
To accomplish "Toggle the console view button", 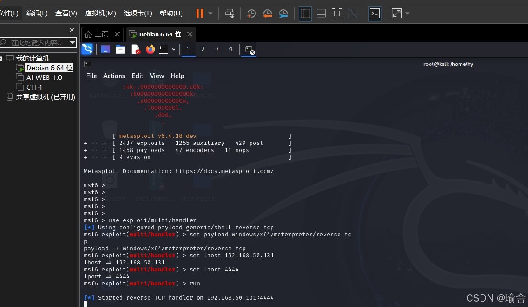I will point(375,14).
